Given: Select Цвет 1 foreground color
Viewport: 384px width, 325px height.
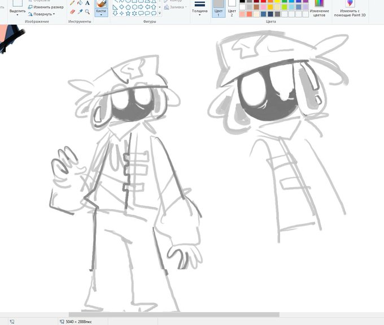Looking at the screenshot, I should pyautogui.click(x=219, y=8).
